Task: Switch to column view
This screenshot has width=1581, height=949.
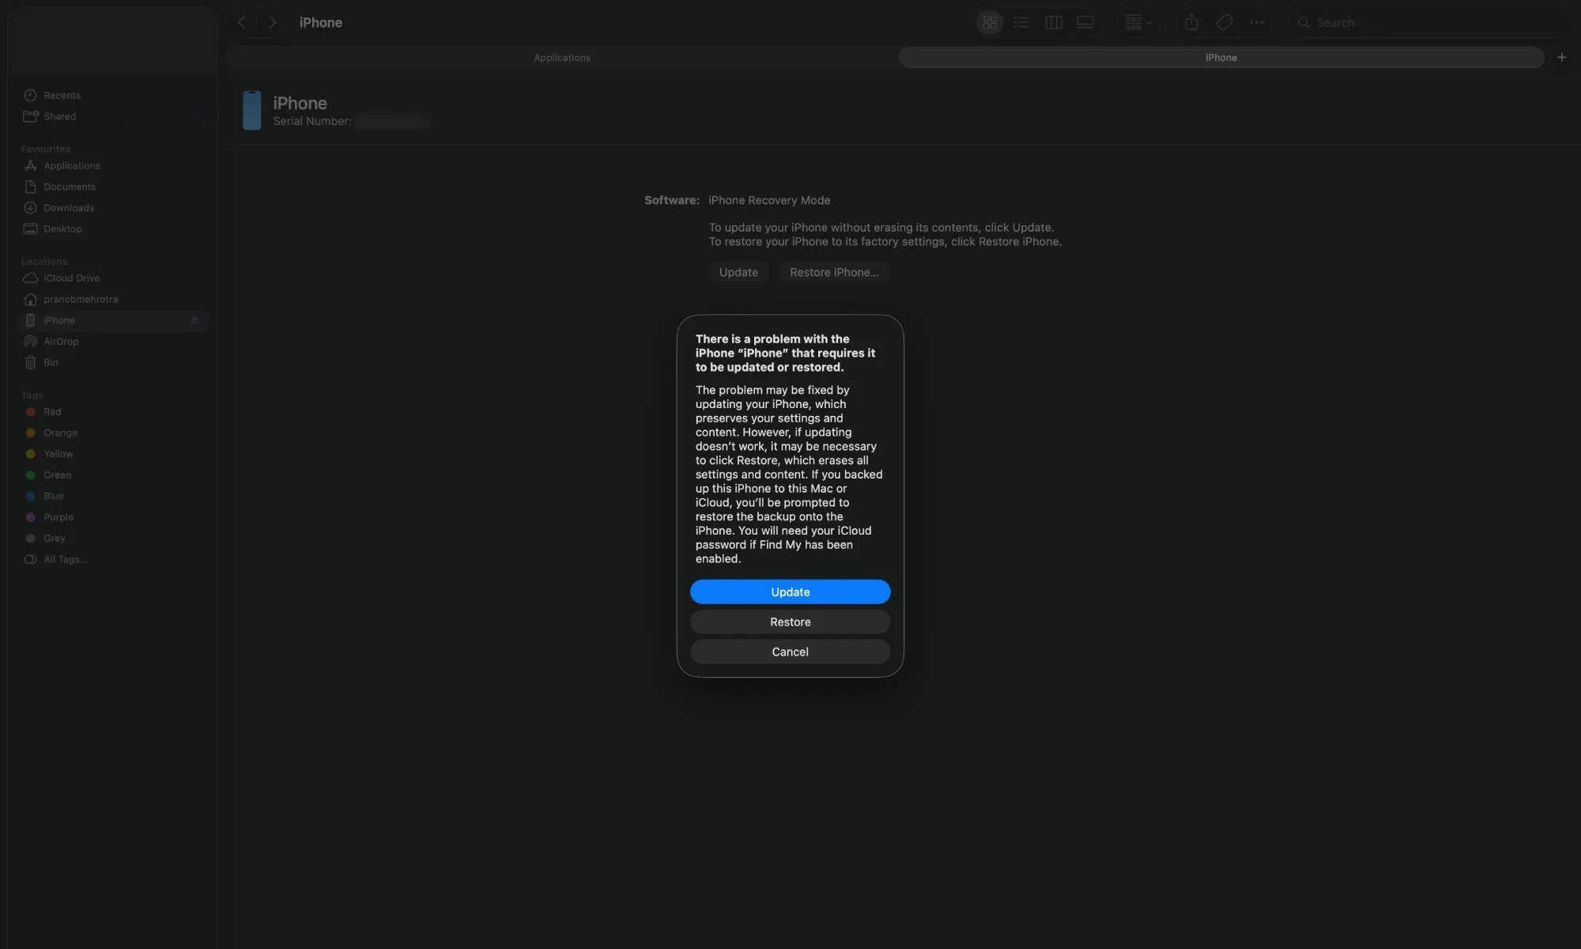Action: 1054,22
